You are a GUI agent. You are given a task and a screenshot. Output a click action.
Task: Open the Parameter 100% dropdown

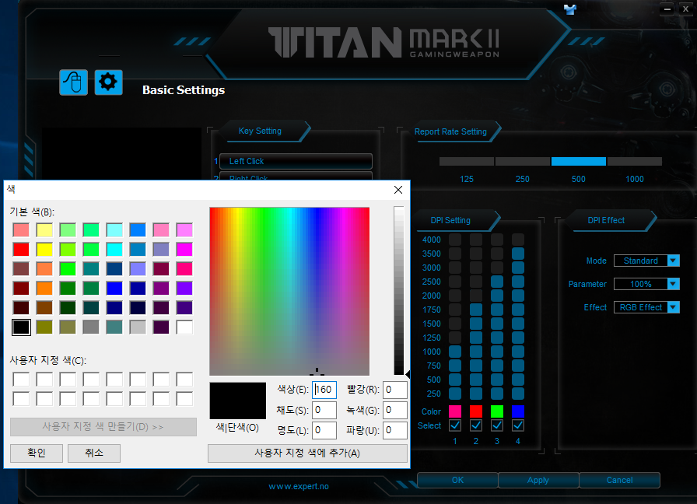tap(673, 284)
